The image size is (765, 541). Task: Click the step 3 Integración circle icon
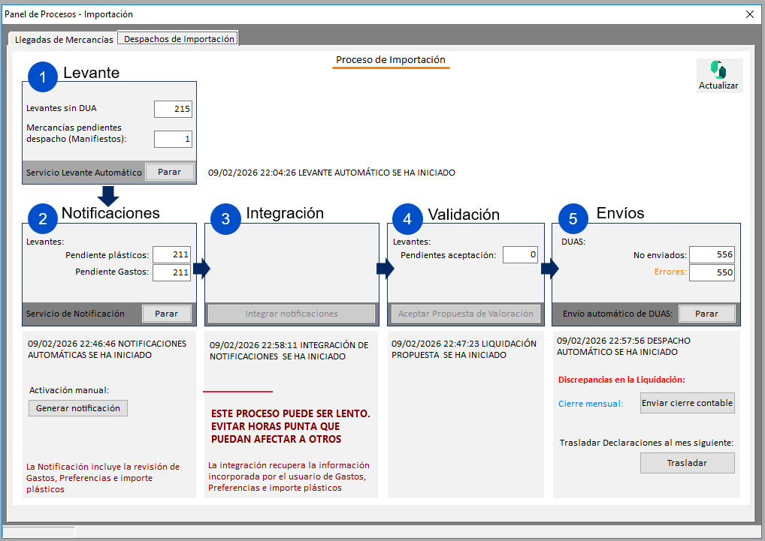[225, 218]
